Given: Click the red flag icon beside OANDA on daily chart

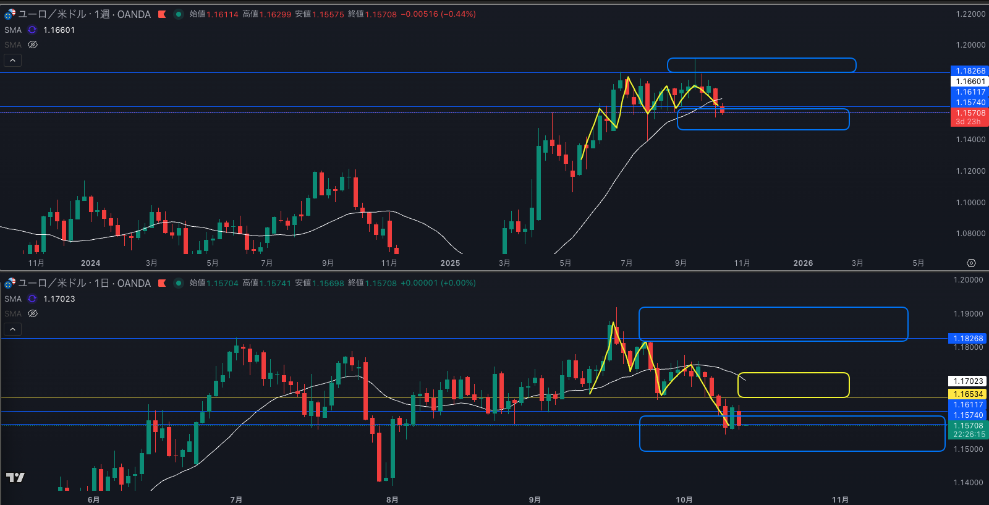Looking at the screenshot, I should (x=162, y=283).
